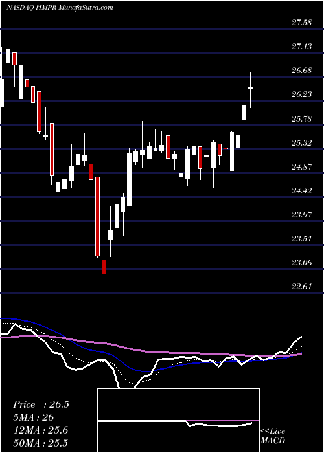Viewport: 324px width, 453px height.
Task: Click the 23.97 price axis label
Action: [x=301, y=214]
